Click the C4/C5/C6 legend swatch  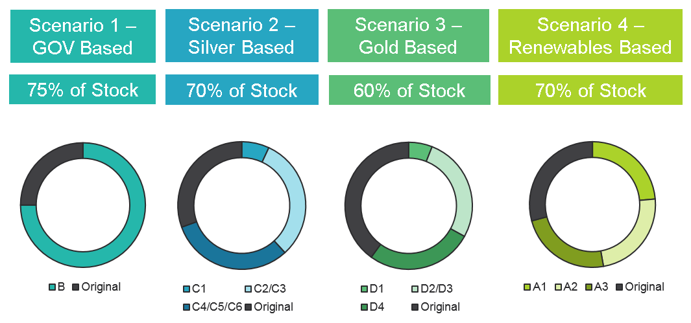pyautogui.click(x=187, y=306)
